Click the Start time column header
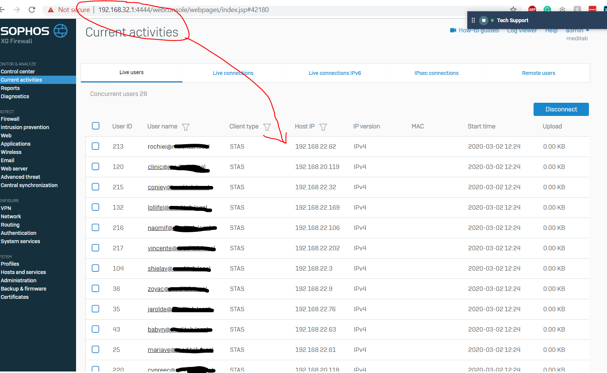The height and width of the screenshot is (373, 607). click(x=481, y=126)
